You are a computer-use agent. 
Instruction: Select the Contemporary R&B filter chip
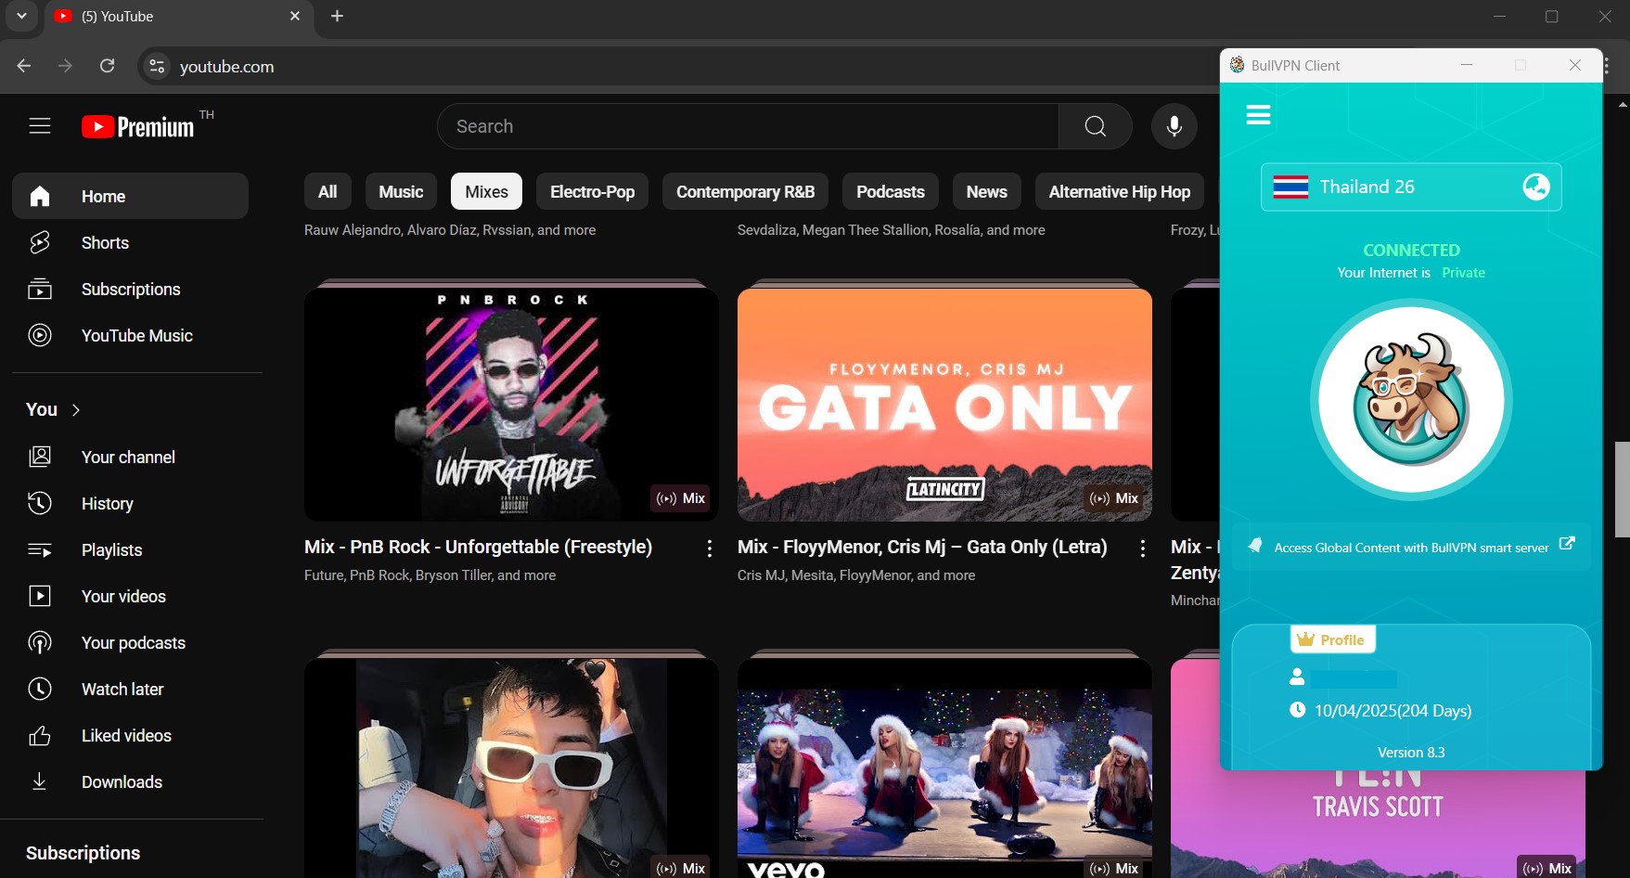click(746, 192)
